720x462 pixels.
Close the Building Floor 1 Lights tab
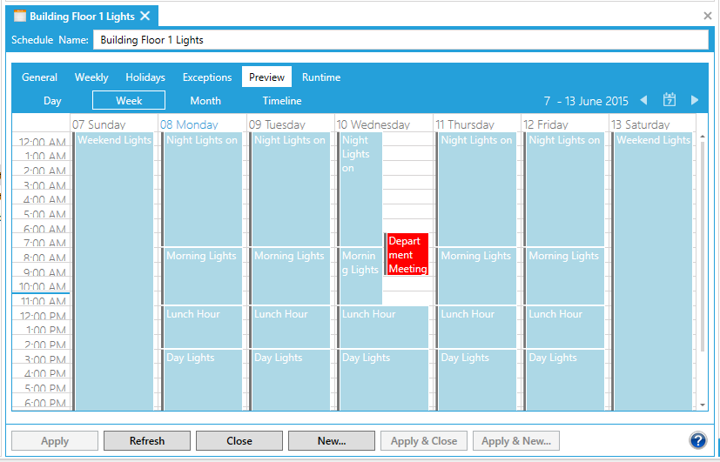(145, 16)
